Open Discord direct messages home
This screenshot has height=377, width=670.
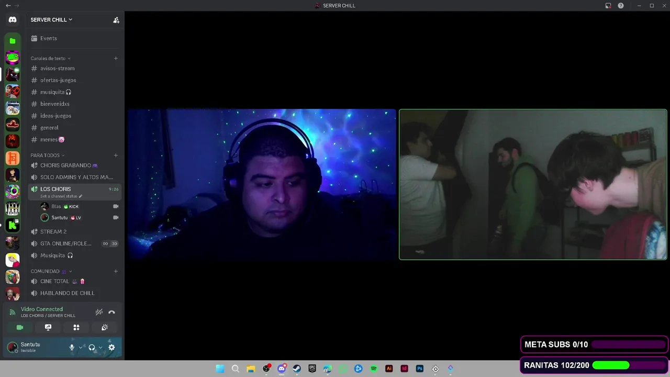click(x=13, y=20)
